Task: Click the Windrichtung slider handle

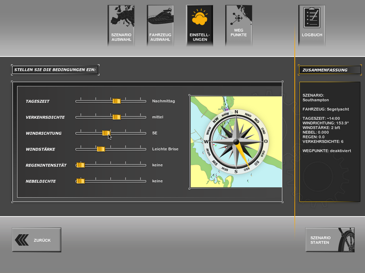Action: [x=106, y=133]
